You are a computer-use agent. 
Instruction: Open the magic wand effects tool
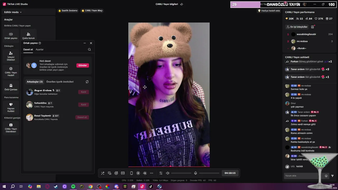103,173
